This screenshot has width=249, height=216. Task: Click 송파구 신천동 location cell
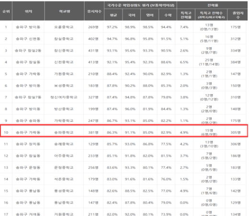pyautogui.click(x=28, y=39)
